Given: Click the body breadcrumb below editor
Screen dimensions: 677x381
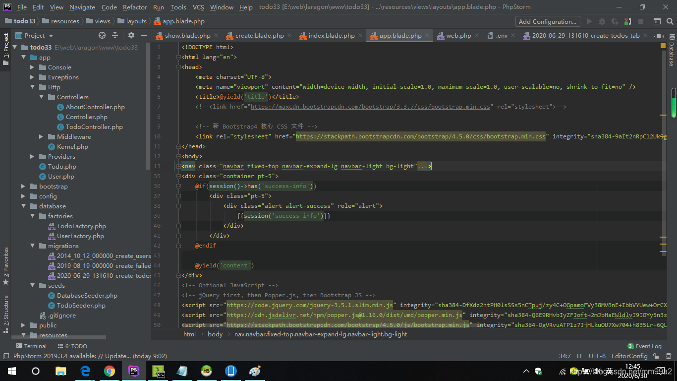Looking at the screenshot, I should [x=215, y=334].
